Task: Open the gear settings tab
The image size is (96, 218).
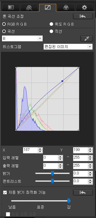Action: 85,8
